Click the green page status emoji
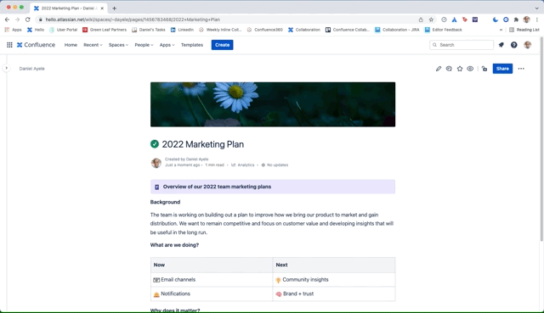 click(x=155, y=144)
